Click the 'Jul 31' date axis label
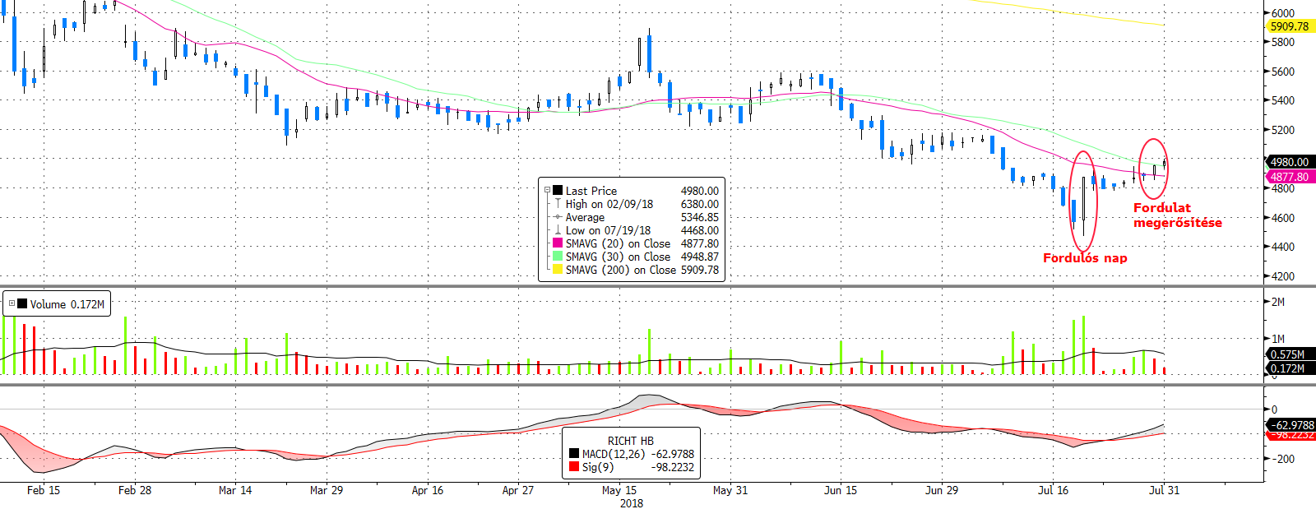This screenshot has height=509, width=1316. [x=1164, y=490]
